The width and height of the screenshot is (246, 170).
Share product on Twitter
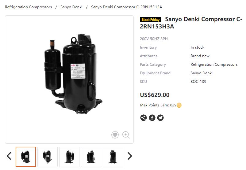(x=160, y=118)
